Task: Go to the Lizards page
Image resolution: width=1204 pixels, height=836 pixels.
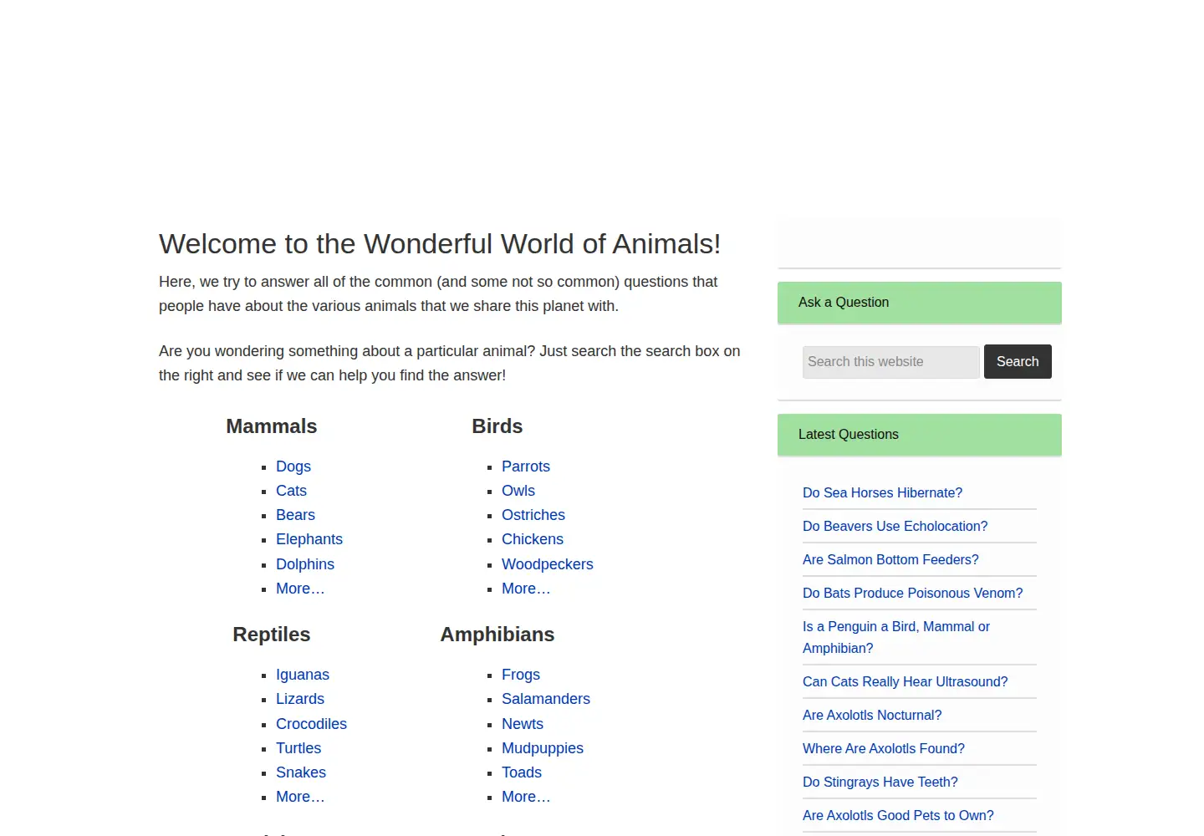Action: pos(300,699)
